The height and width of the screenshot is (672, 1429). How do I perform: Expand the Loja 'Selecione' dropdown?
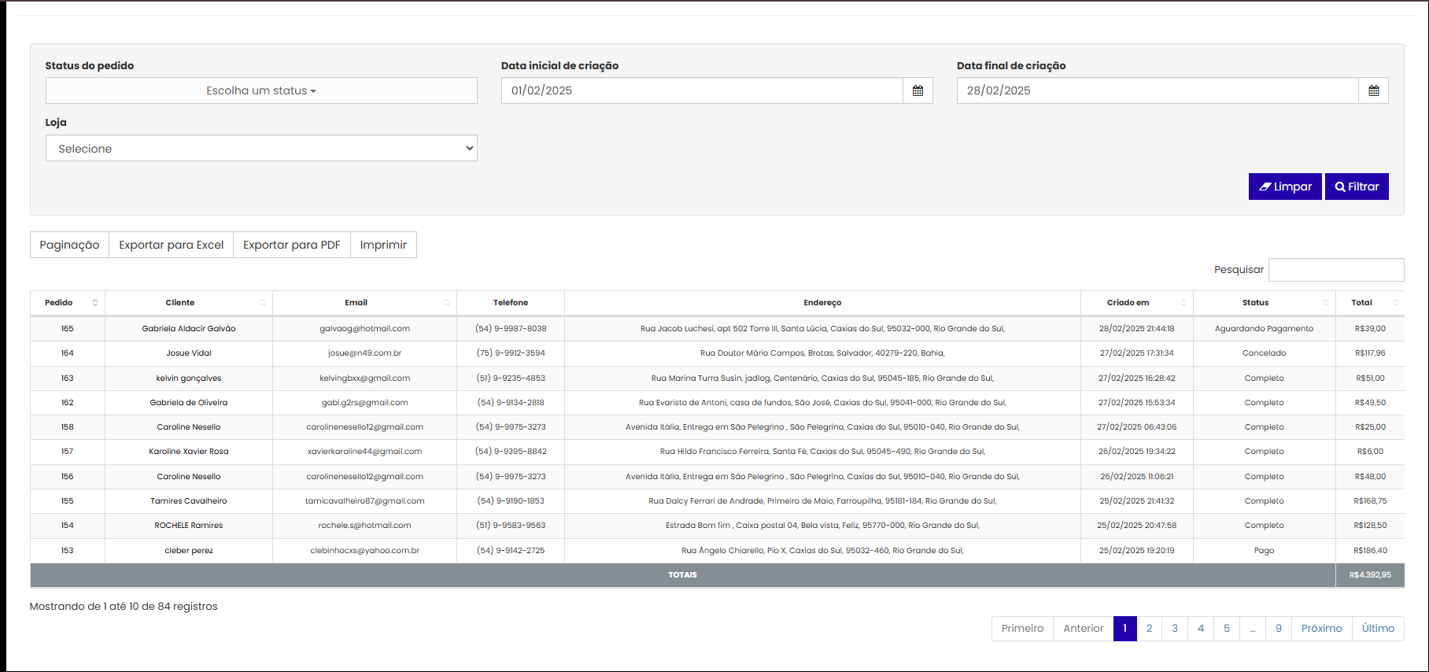[261, 149]
